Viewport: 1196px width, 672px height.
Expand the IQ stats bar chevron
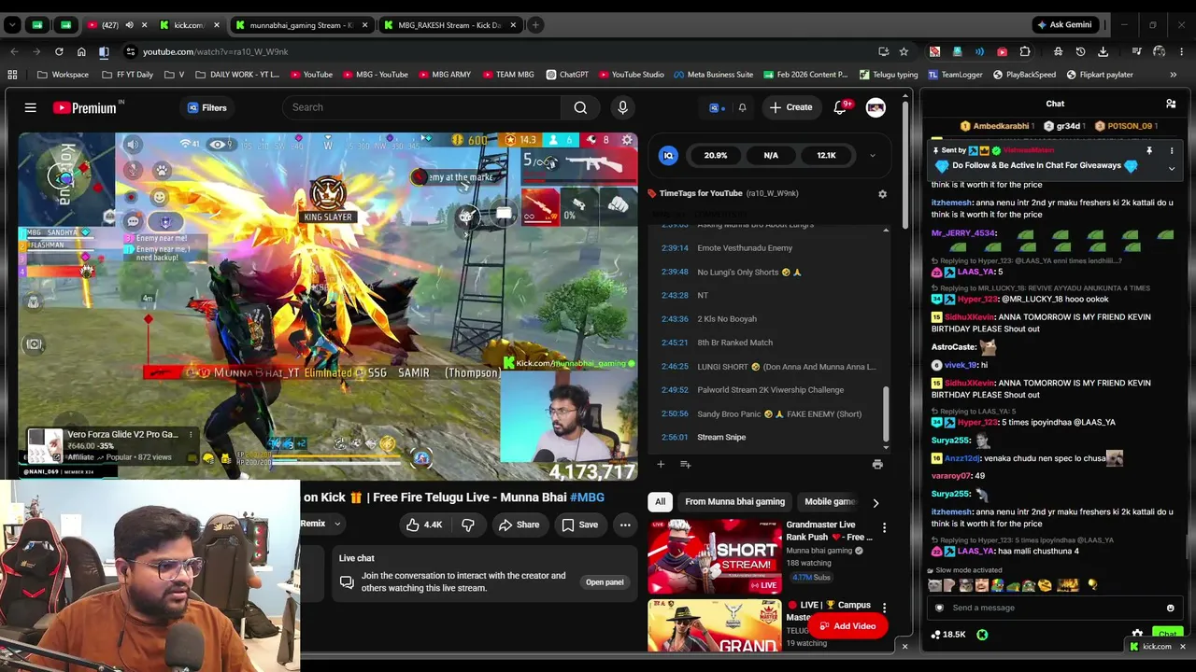872,156
